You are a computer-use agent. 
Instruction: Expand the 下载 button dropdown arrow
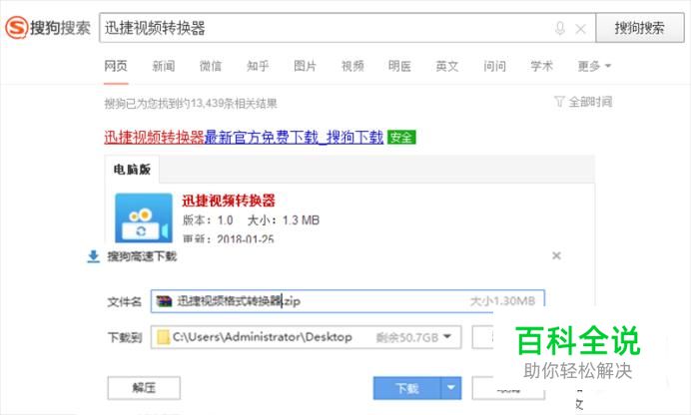point(450,388)
